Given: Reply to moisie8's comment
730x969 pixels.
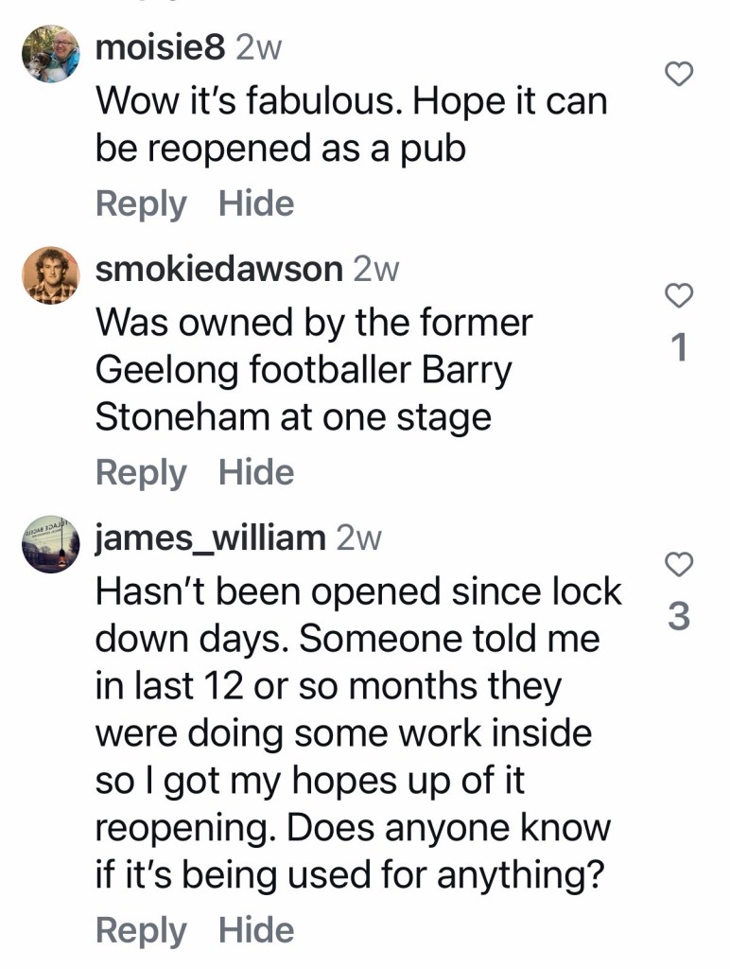Looking at the screenshot, I should tap(141, 203).
